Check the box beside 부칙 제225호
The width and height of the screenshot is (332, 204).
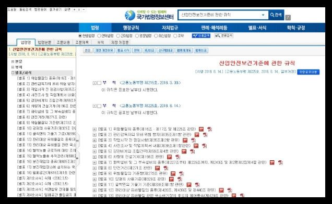[x=99, y=106]
